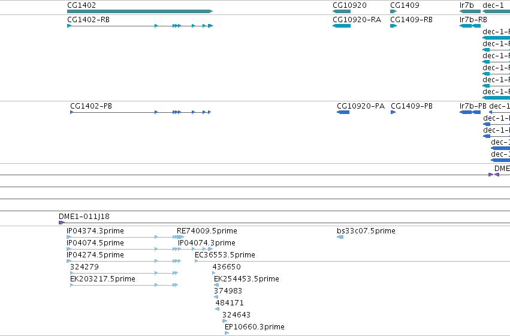Select the Ir7b gene label
This screenshot has width=510, height=336.
[x=466, y=5]
